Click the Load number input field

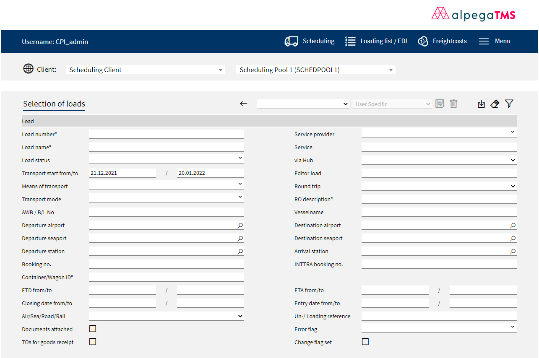tap(166, 133)
